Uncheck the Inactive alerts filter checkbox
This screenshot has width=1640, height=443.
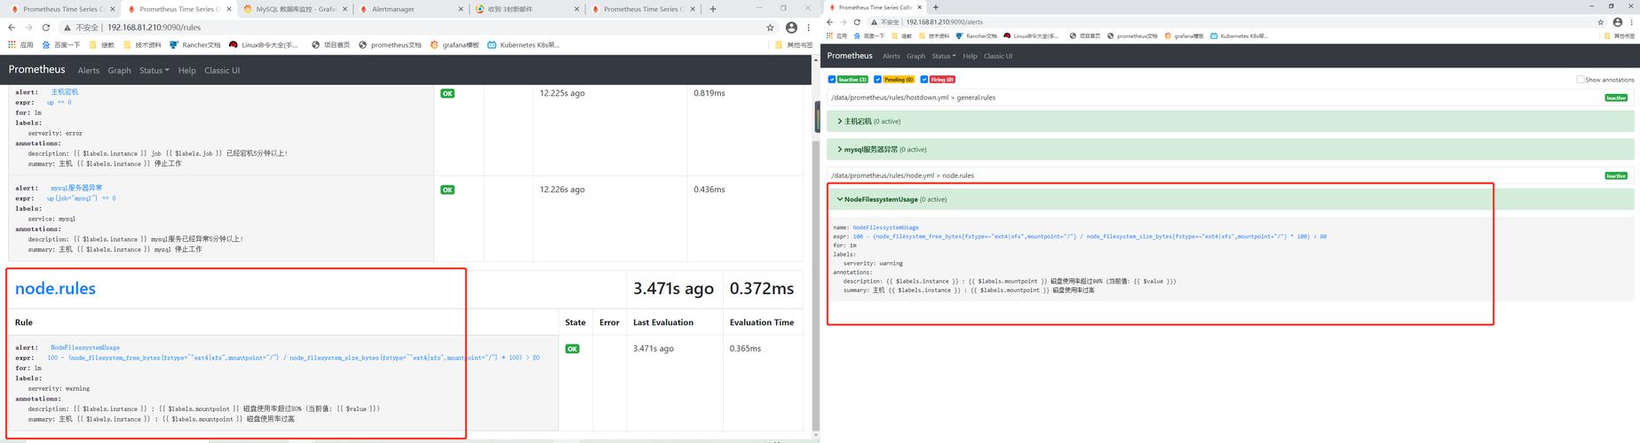pos(832,80)
